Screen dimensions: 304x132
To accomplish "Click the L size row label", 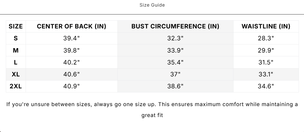I will point(16,62).
